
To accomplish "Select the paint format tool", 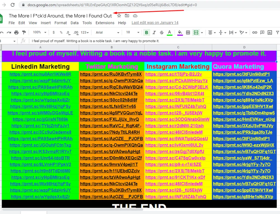I will 24,33.
